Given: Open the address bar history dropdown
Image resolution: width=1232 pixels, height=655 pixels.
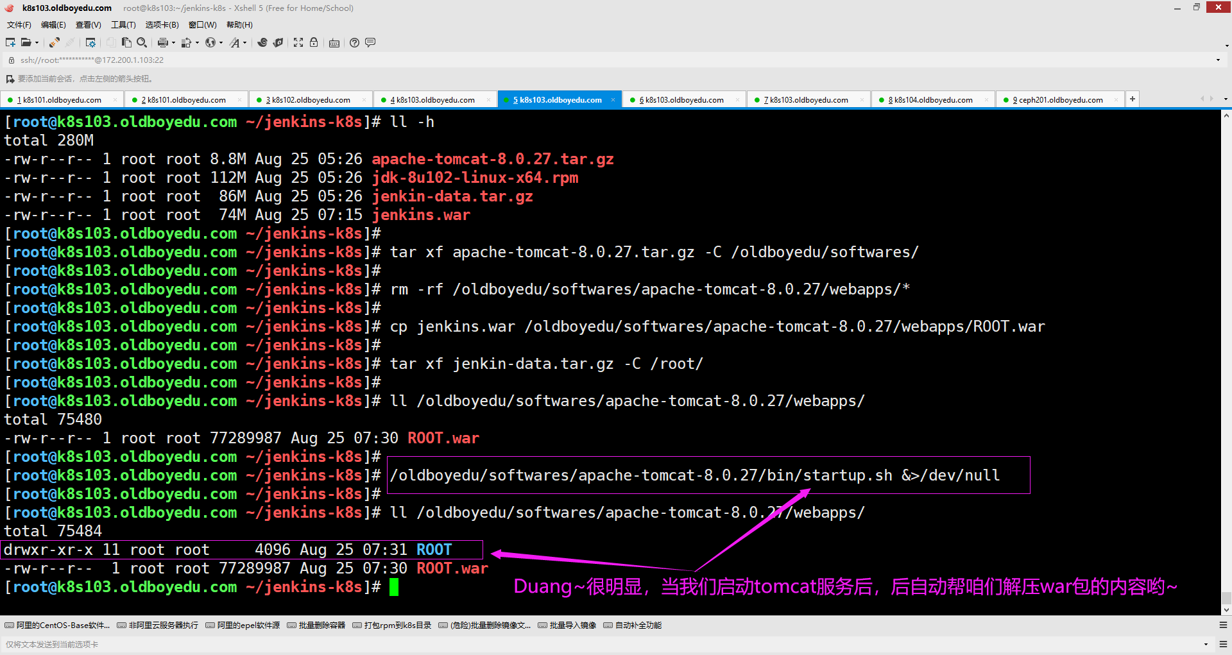Looking at the screenshot, I should (1218, 60).
